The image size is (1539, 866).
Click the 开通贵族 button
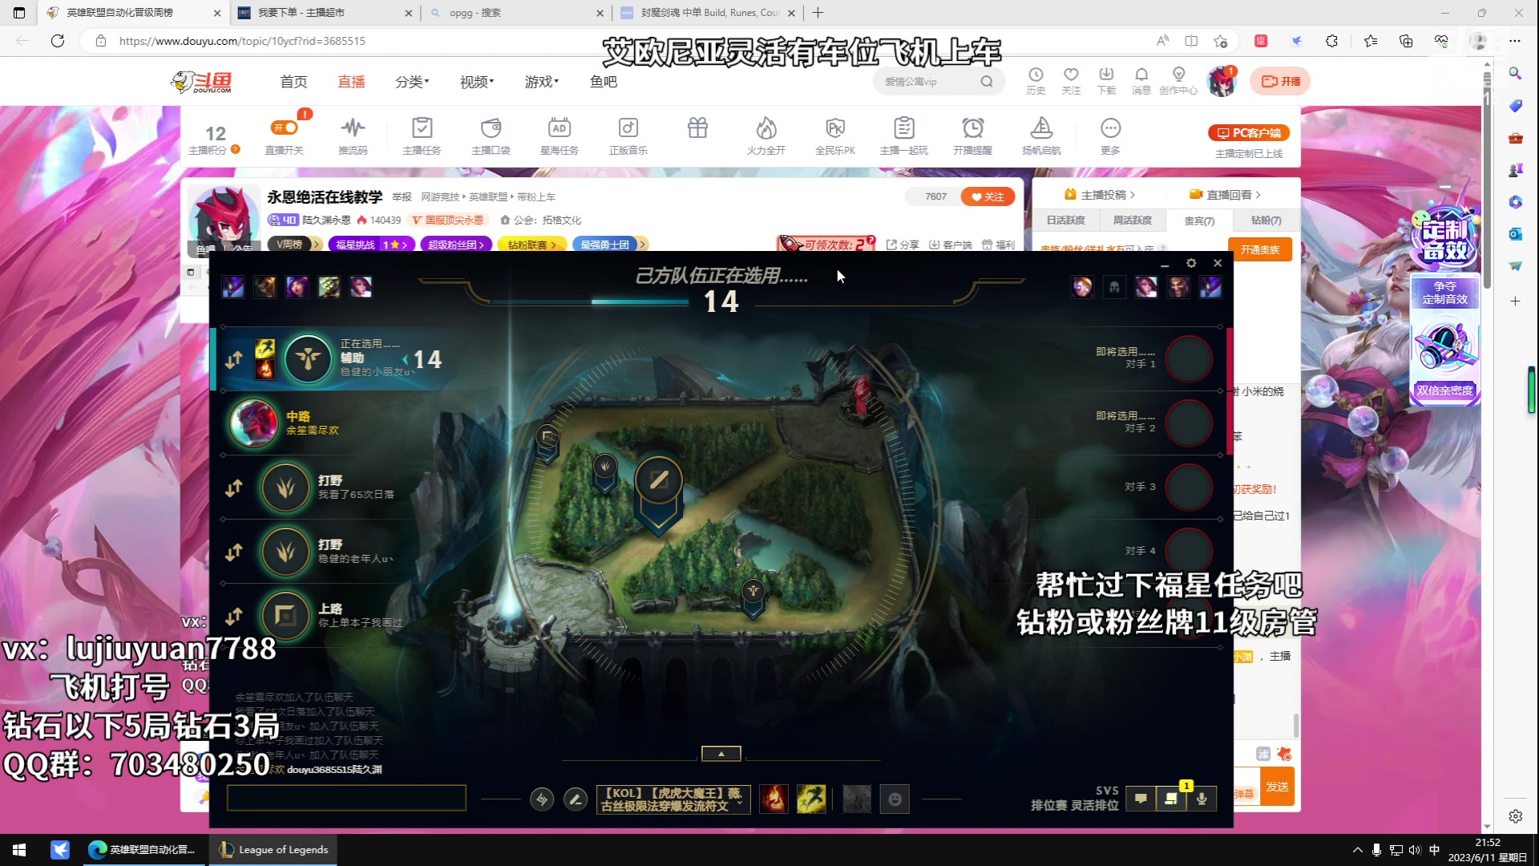point(1260,249)
